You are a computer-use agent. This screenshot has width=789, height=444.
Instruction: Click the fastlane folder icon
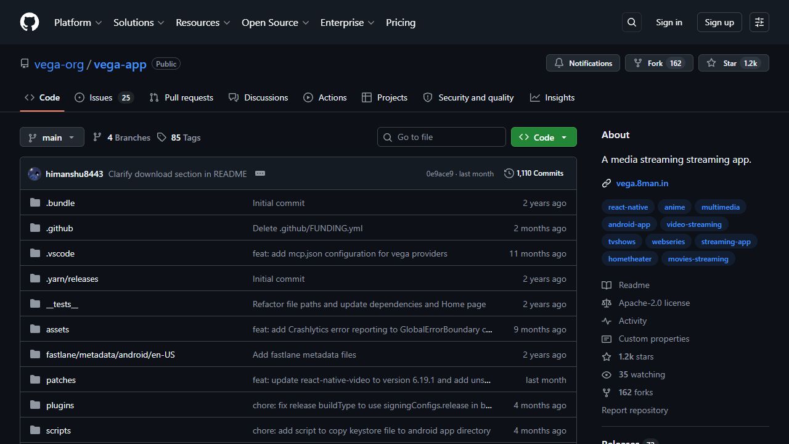pyautogui.click(x=35, y=355)
